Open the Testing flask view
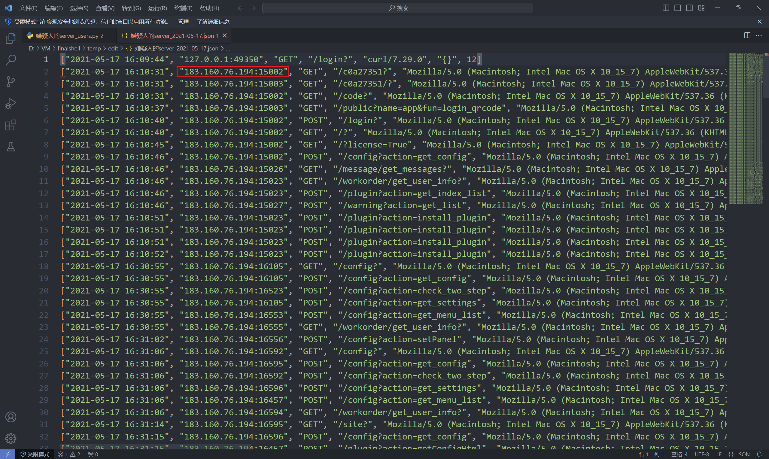 (11, 147)
